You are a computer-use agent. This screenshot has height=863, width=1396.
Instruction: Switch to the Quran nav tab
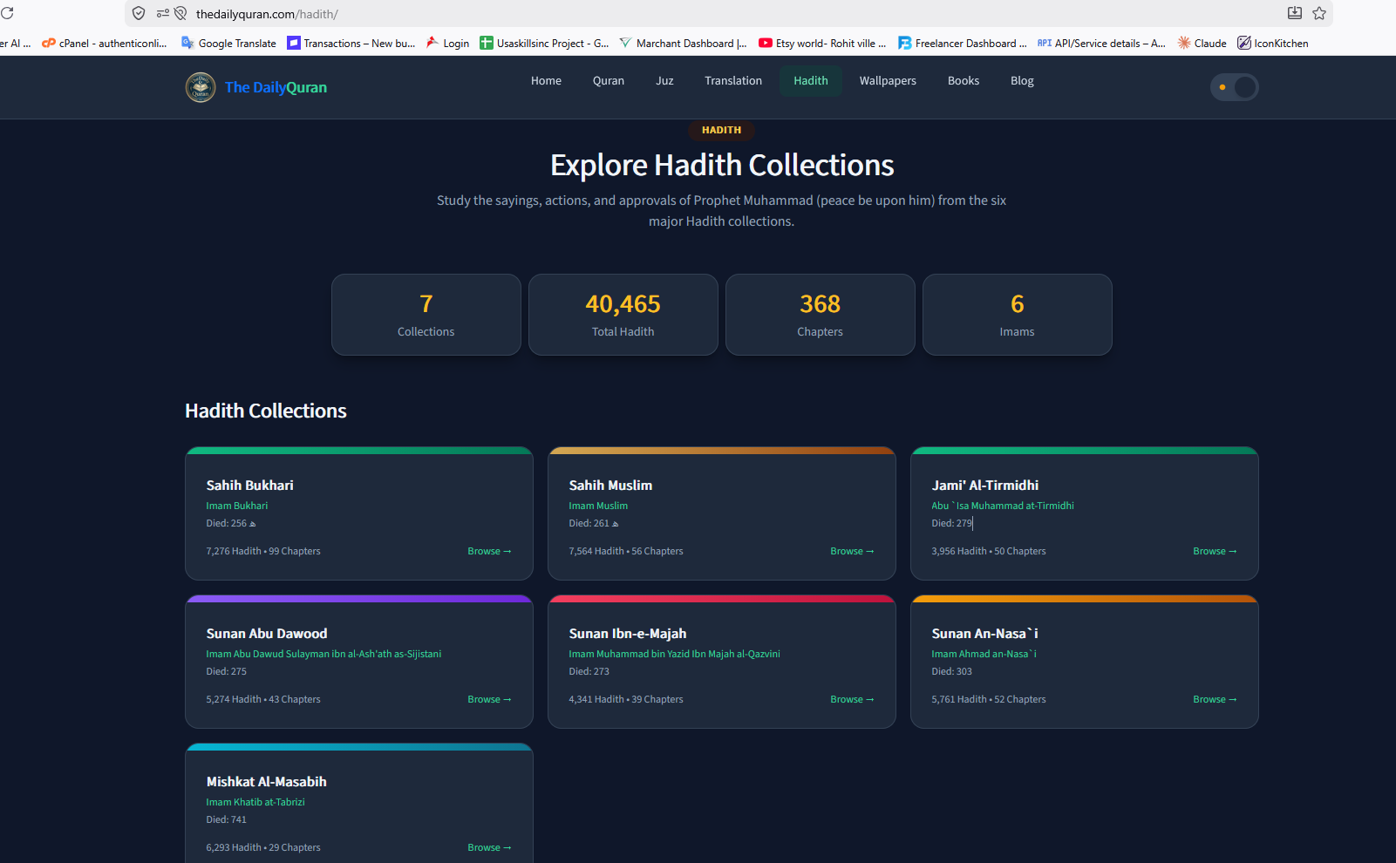coord(609,81)
